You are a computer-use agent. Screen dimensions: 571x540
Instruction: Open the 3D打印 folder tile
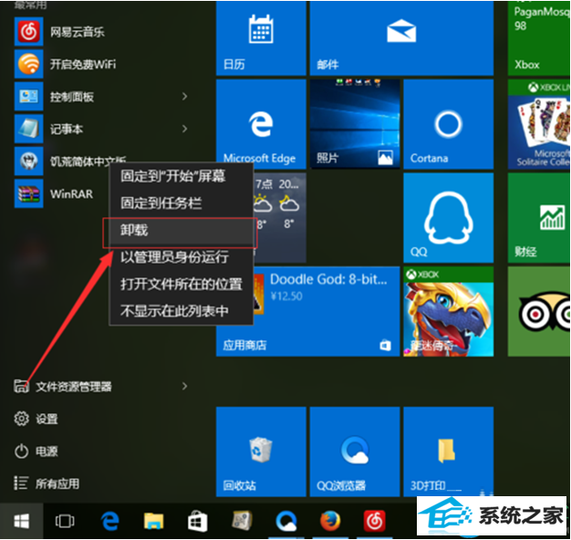(x=449, y=452)
